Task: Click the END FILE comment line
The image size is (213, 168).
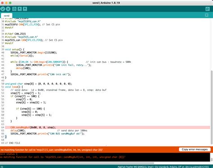Action: 13,143
